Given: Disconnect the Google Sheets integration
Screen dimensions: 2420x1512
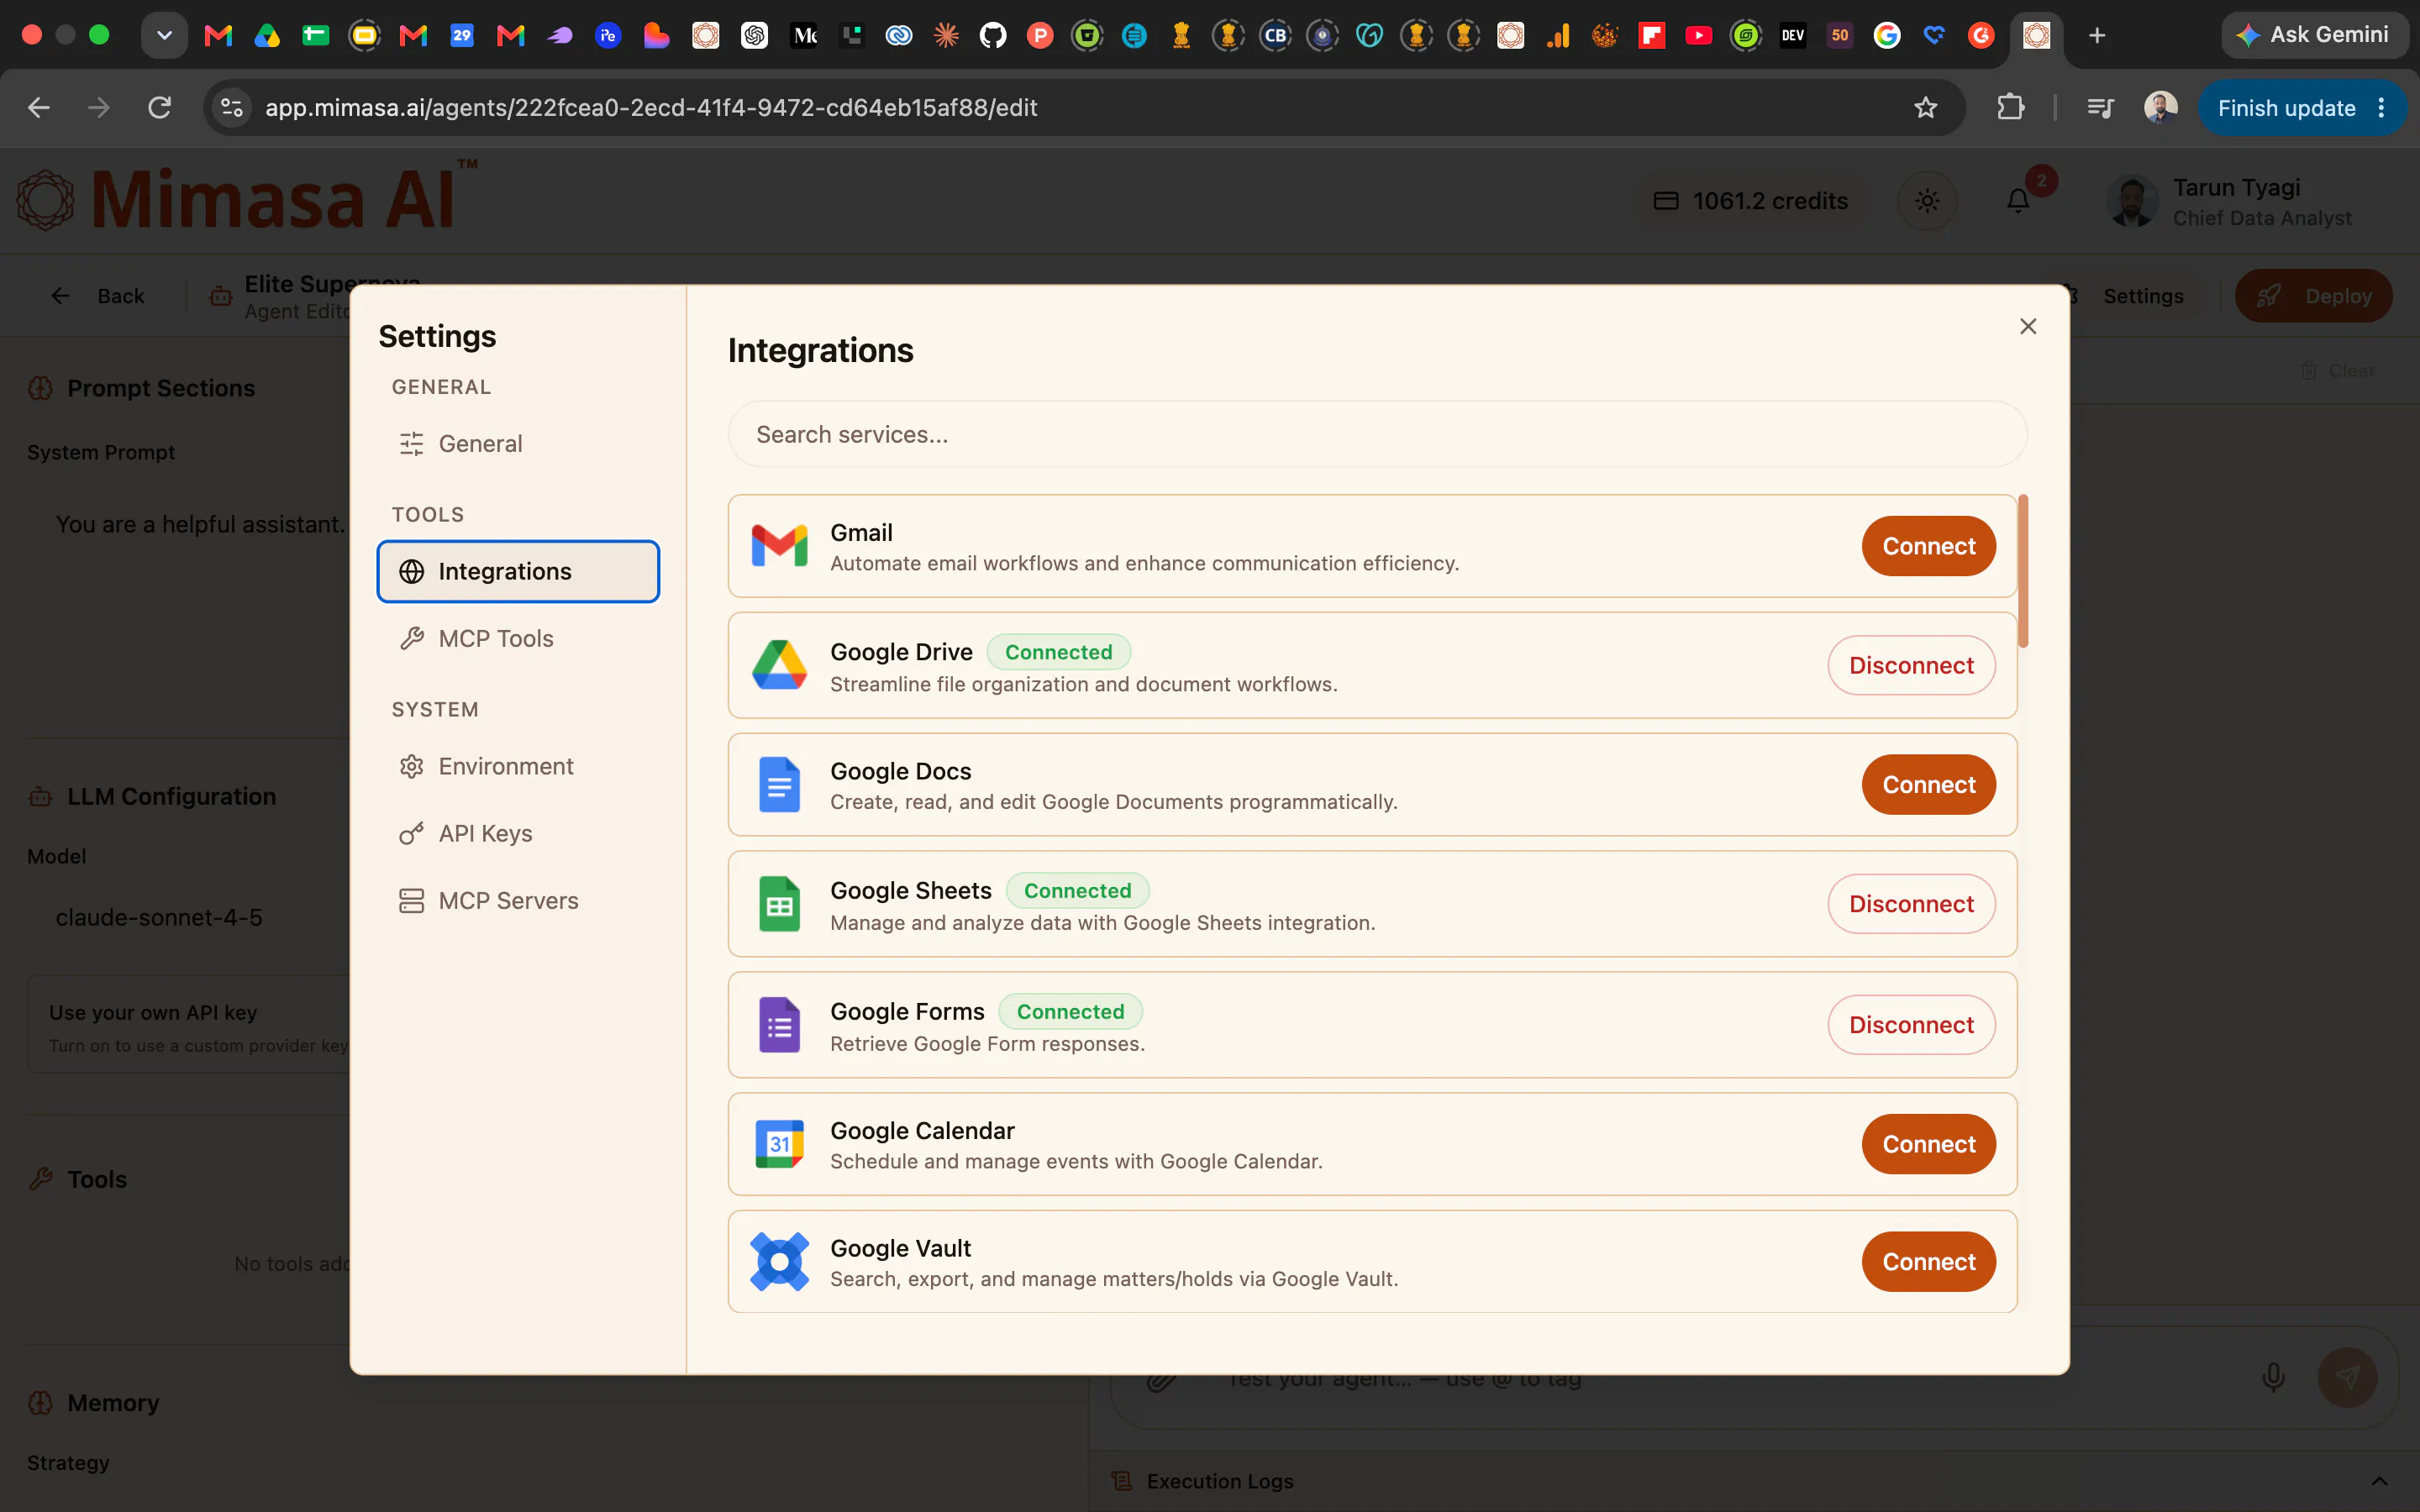Looking at the screenshot, I should [1911, 904].
